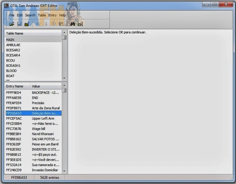Click the Undo arrow icon
236x184 pixels.
click(x=39, y=24)
